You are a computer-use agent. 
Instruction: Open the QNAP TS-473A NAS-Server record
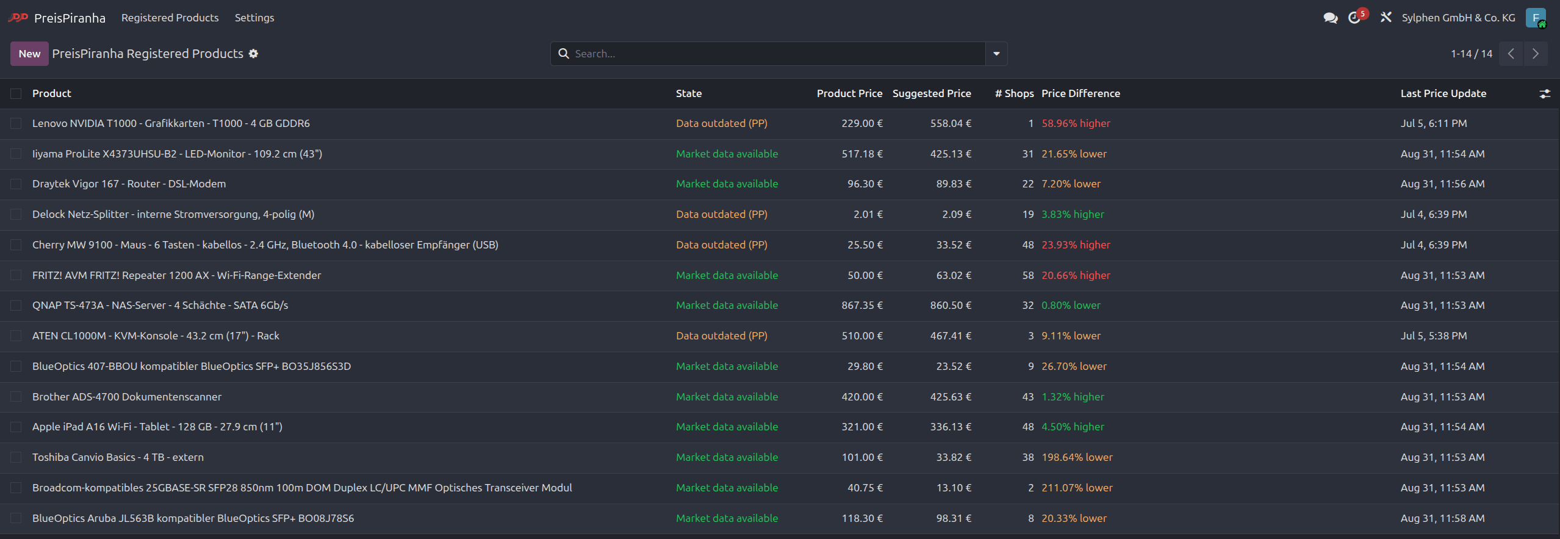(160, 305)
